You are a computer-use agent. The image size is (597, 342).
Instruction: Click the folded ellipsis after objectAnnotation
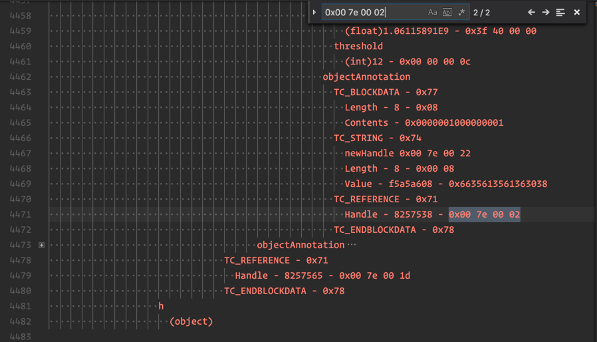point(352,245)
